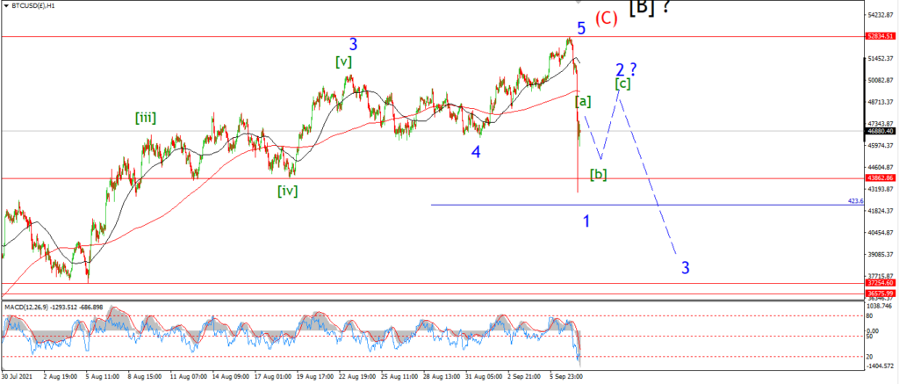The image size is (899, 384).
Task: Select the MACD(12,26,9) indicator label
Action: point(25,308)
